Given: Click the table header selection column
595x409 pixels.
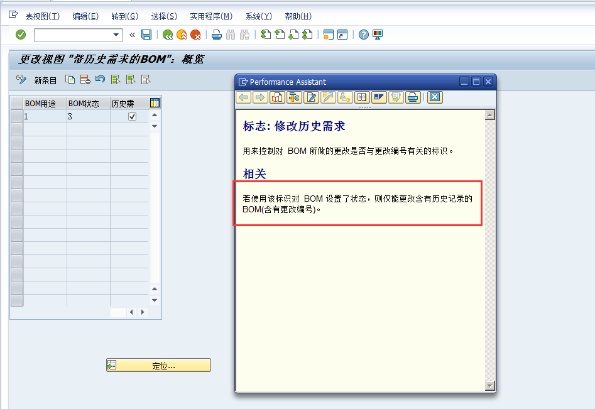Looking at the screenshot, I should 16,103.
